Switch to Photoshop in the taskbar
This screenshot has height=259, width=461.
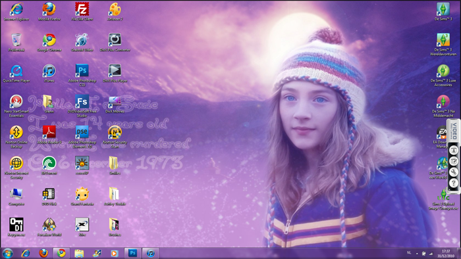coord(132,253)
